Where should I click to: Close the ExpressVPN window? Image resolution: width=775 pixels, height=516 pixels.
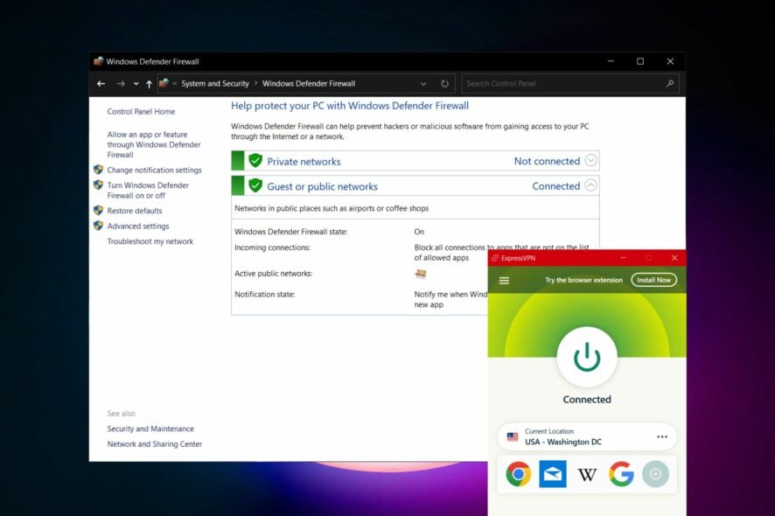(x=674, y=257)
